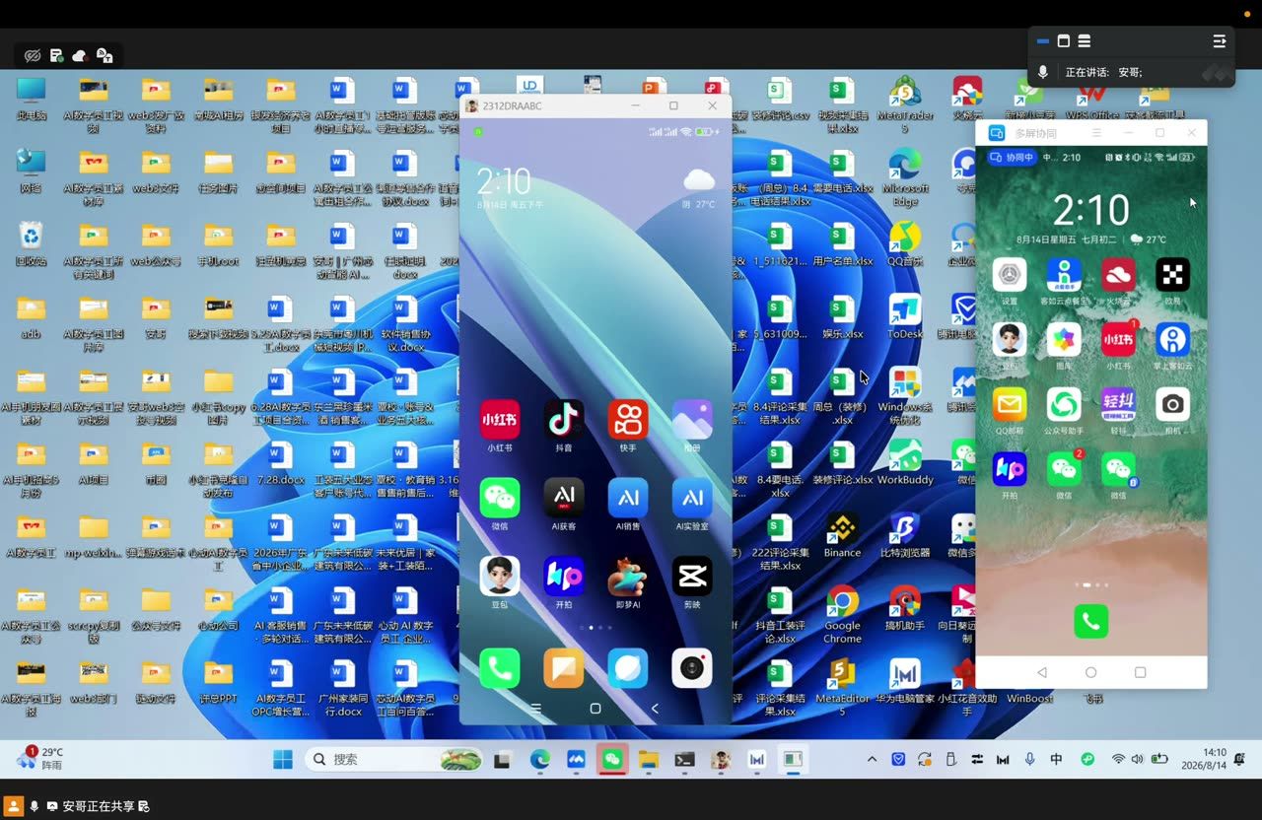Open the hamburger menu in 多屏协同 title bar

click(1096, 133)
